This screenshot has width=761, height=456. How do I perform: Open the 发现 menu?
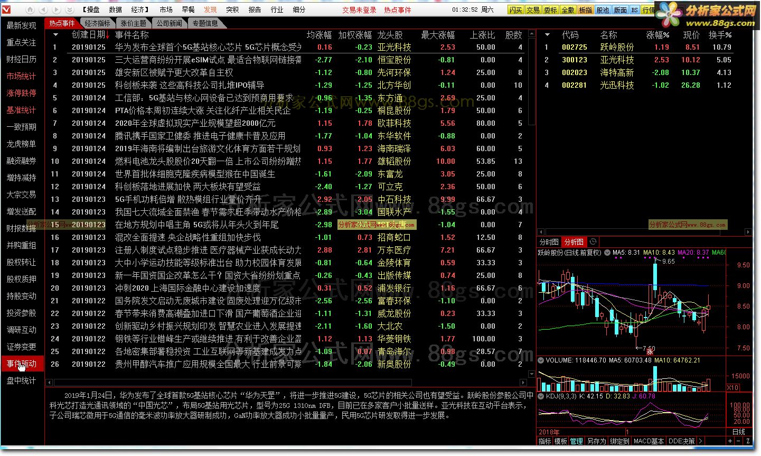210,10
